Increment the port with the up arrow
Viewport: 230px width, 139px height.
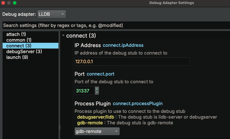[x=97, y=89]
